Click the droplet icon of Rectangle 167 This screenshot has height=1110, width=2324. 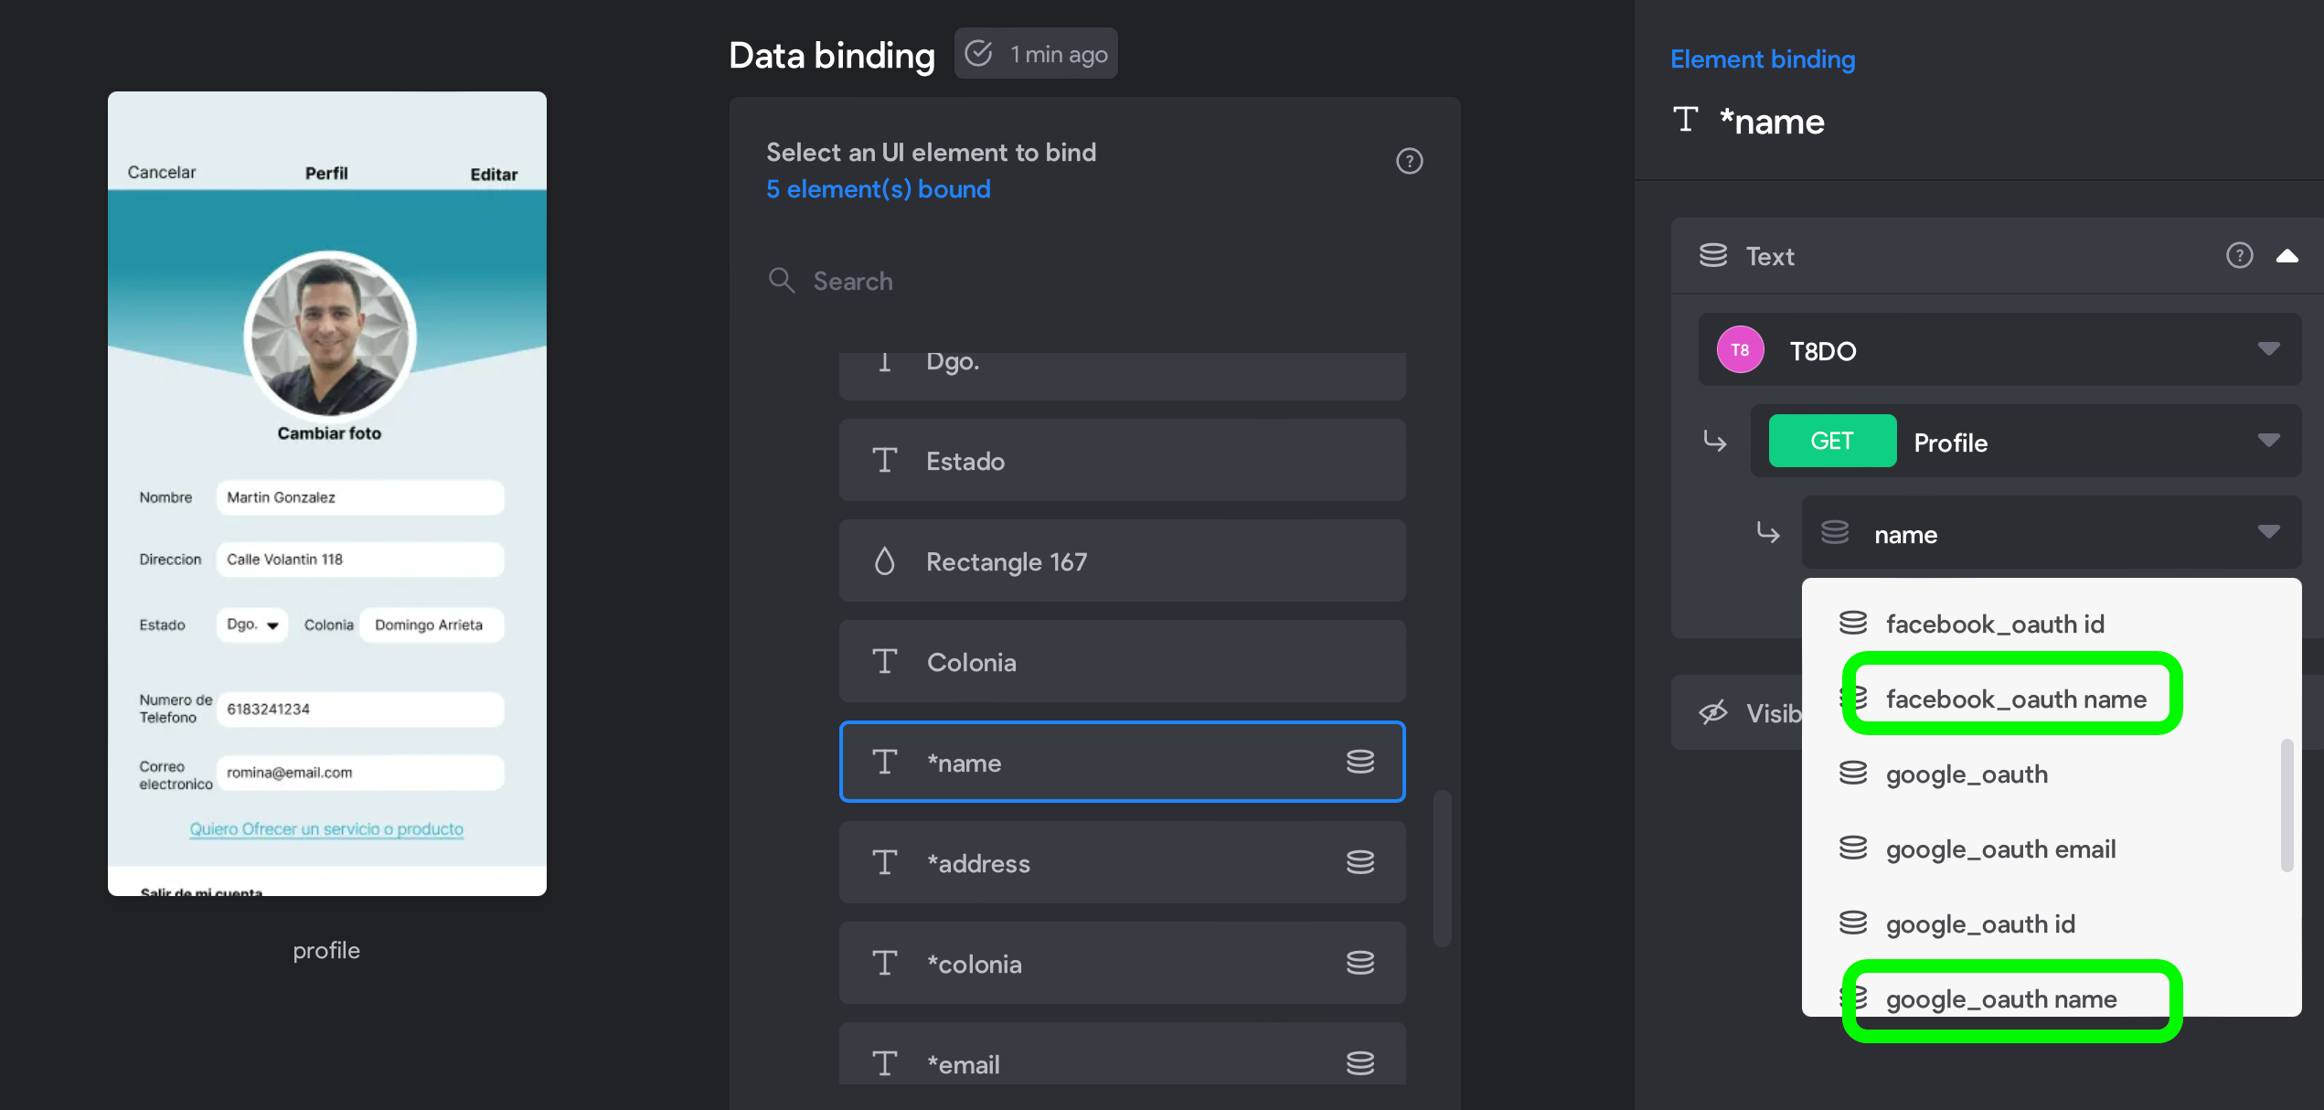tap(884, 560)
